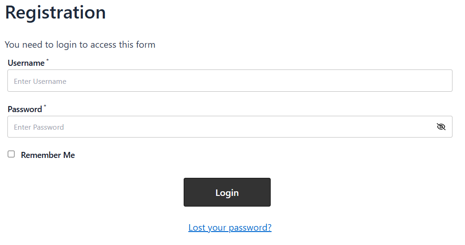
Task: Toggle password visibility with the eye icon
Action: (441, 127)
